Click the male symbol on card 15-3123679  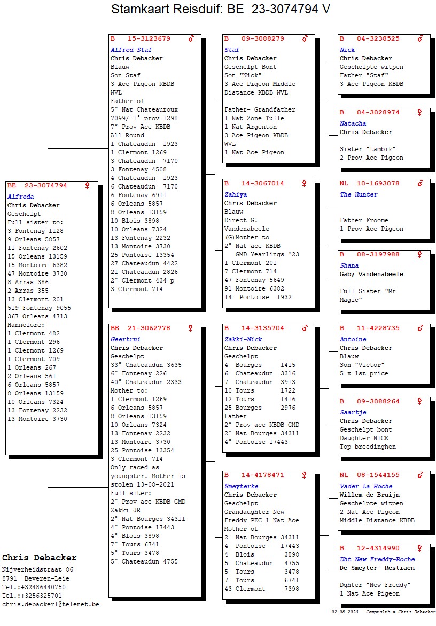point(191,38)
